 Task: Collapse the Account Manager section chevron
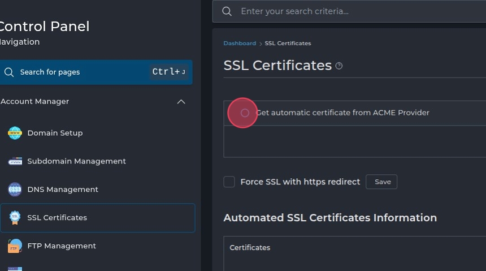click(181, 102)
